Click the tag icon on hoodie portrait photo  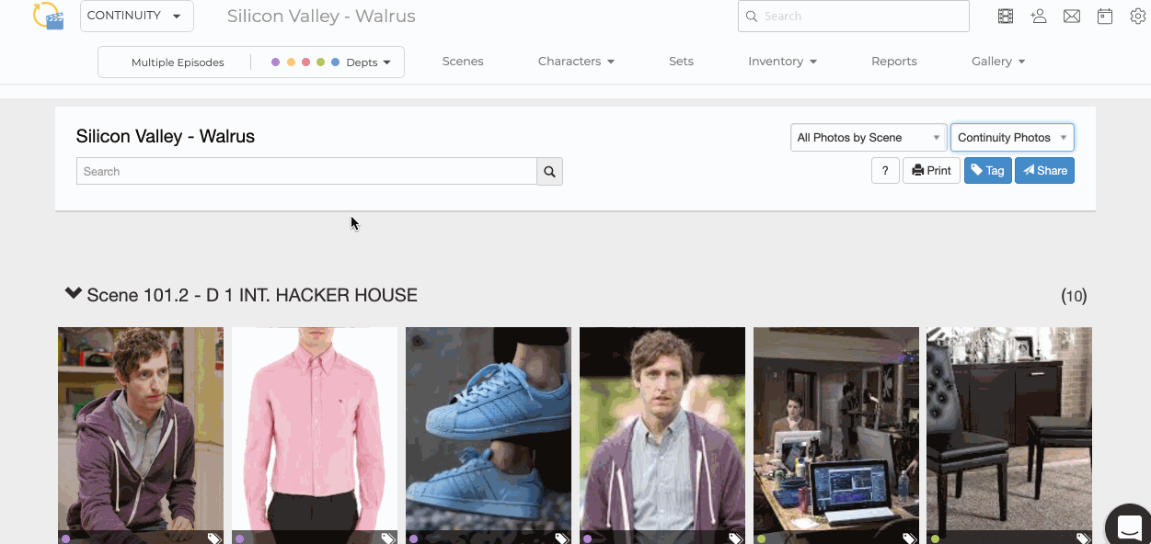coord(735,538)
